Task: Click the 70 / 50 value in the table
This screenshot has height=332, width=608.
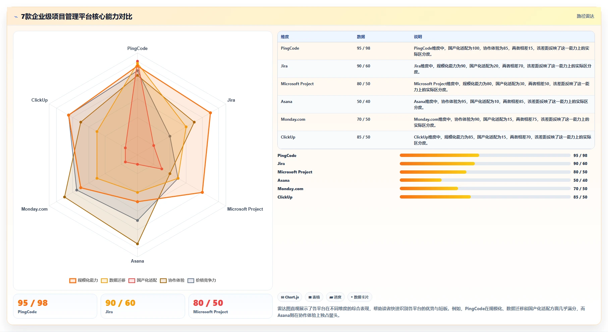Action: point(364,119)
